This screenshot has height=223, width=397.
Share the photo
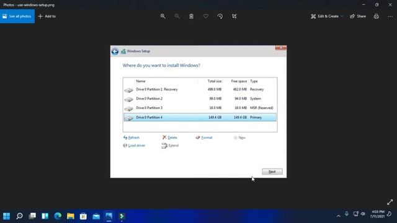(358, 16)
